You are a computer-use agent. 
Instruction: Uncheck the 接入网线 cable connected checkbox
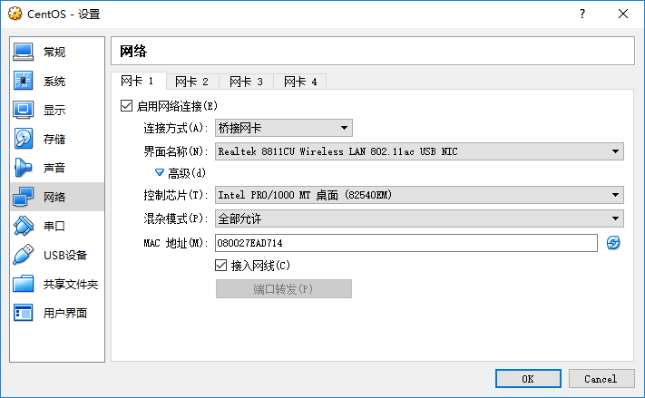(220, 266)
